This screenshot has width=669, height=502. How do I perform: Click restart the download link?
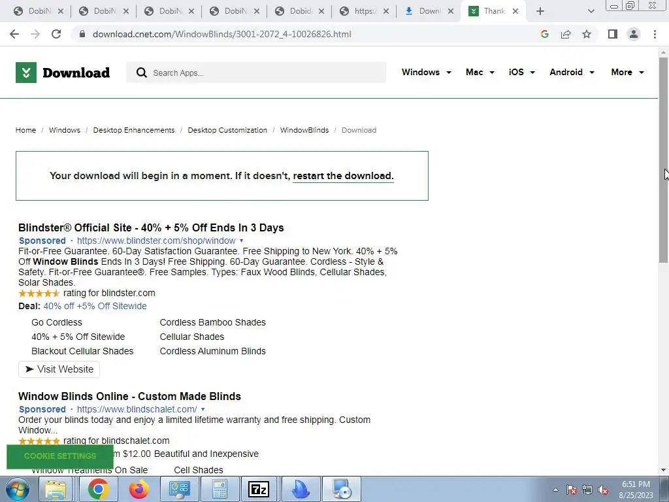point(343,176)
